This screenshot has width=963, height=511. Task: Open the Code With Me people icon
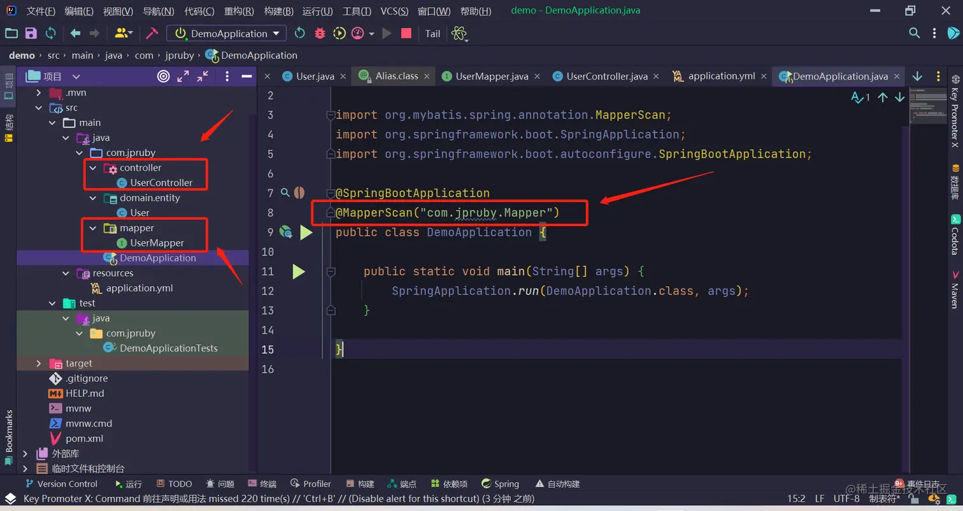click(122, 33)
